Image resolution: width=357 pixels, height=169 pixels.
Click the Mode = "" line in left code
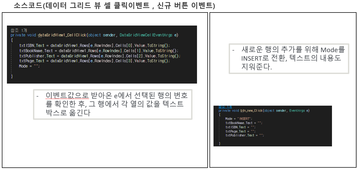pos(29,66)
